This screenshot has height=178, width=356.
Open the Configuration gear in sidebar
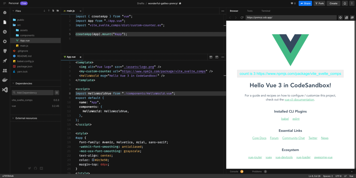[5, 41]
